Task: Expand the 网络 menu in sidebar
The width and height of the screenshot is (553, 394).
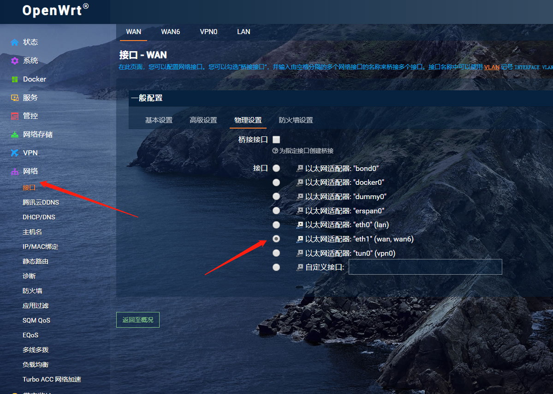Action: pos(30,171)
